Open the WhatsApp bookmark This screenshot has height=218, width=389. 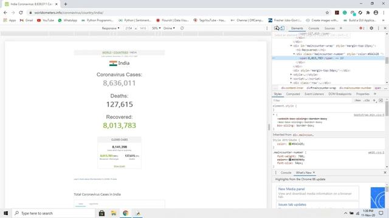click(67, 20)
